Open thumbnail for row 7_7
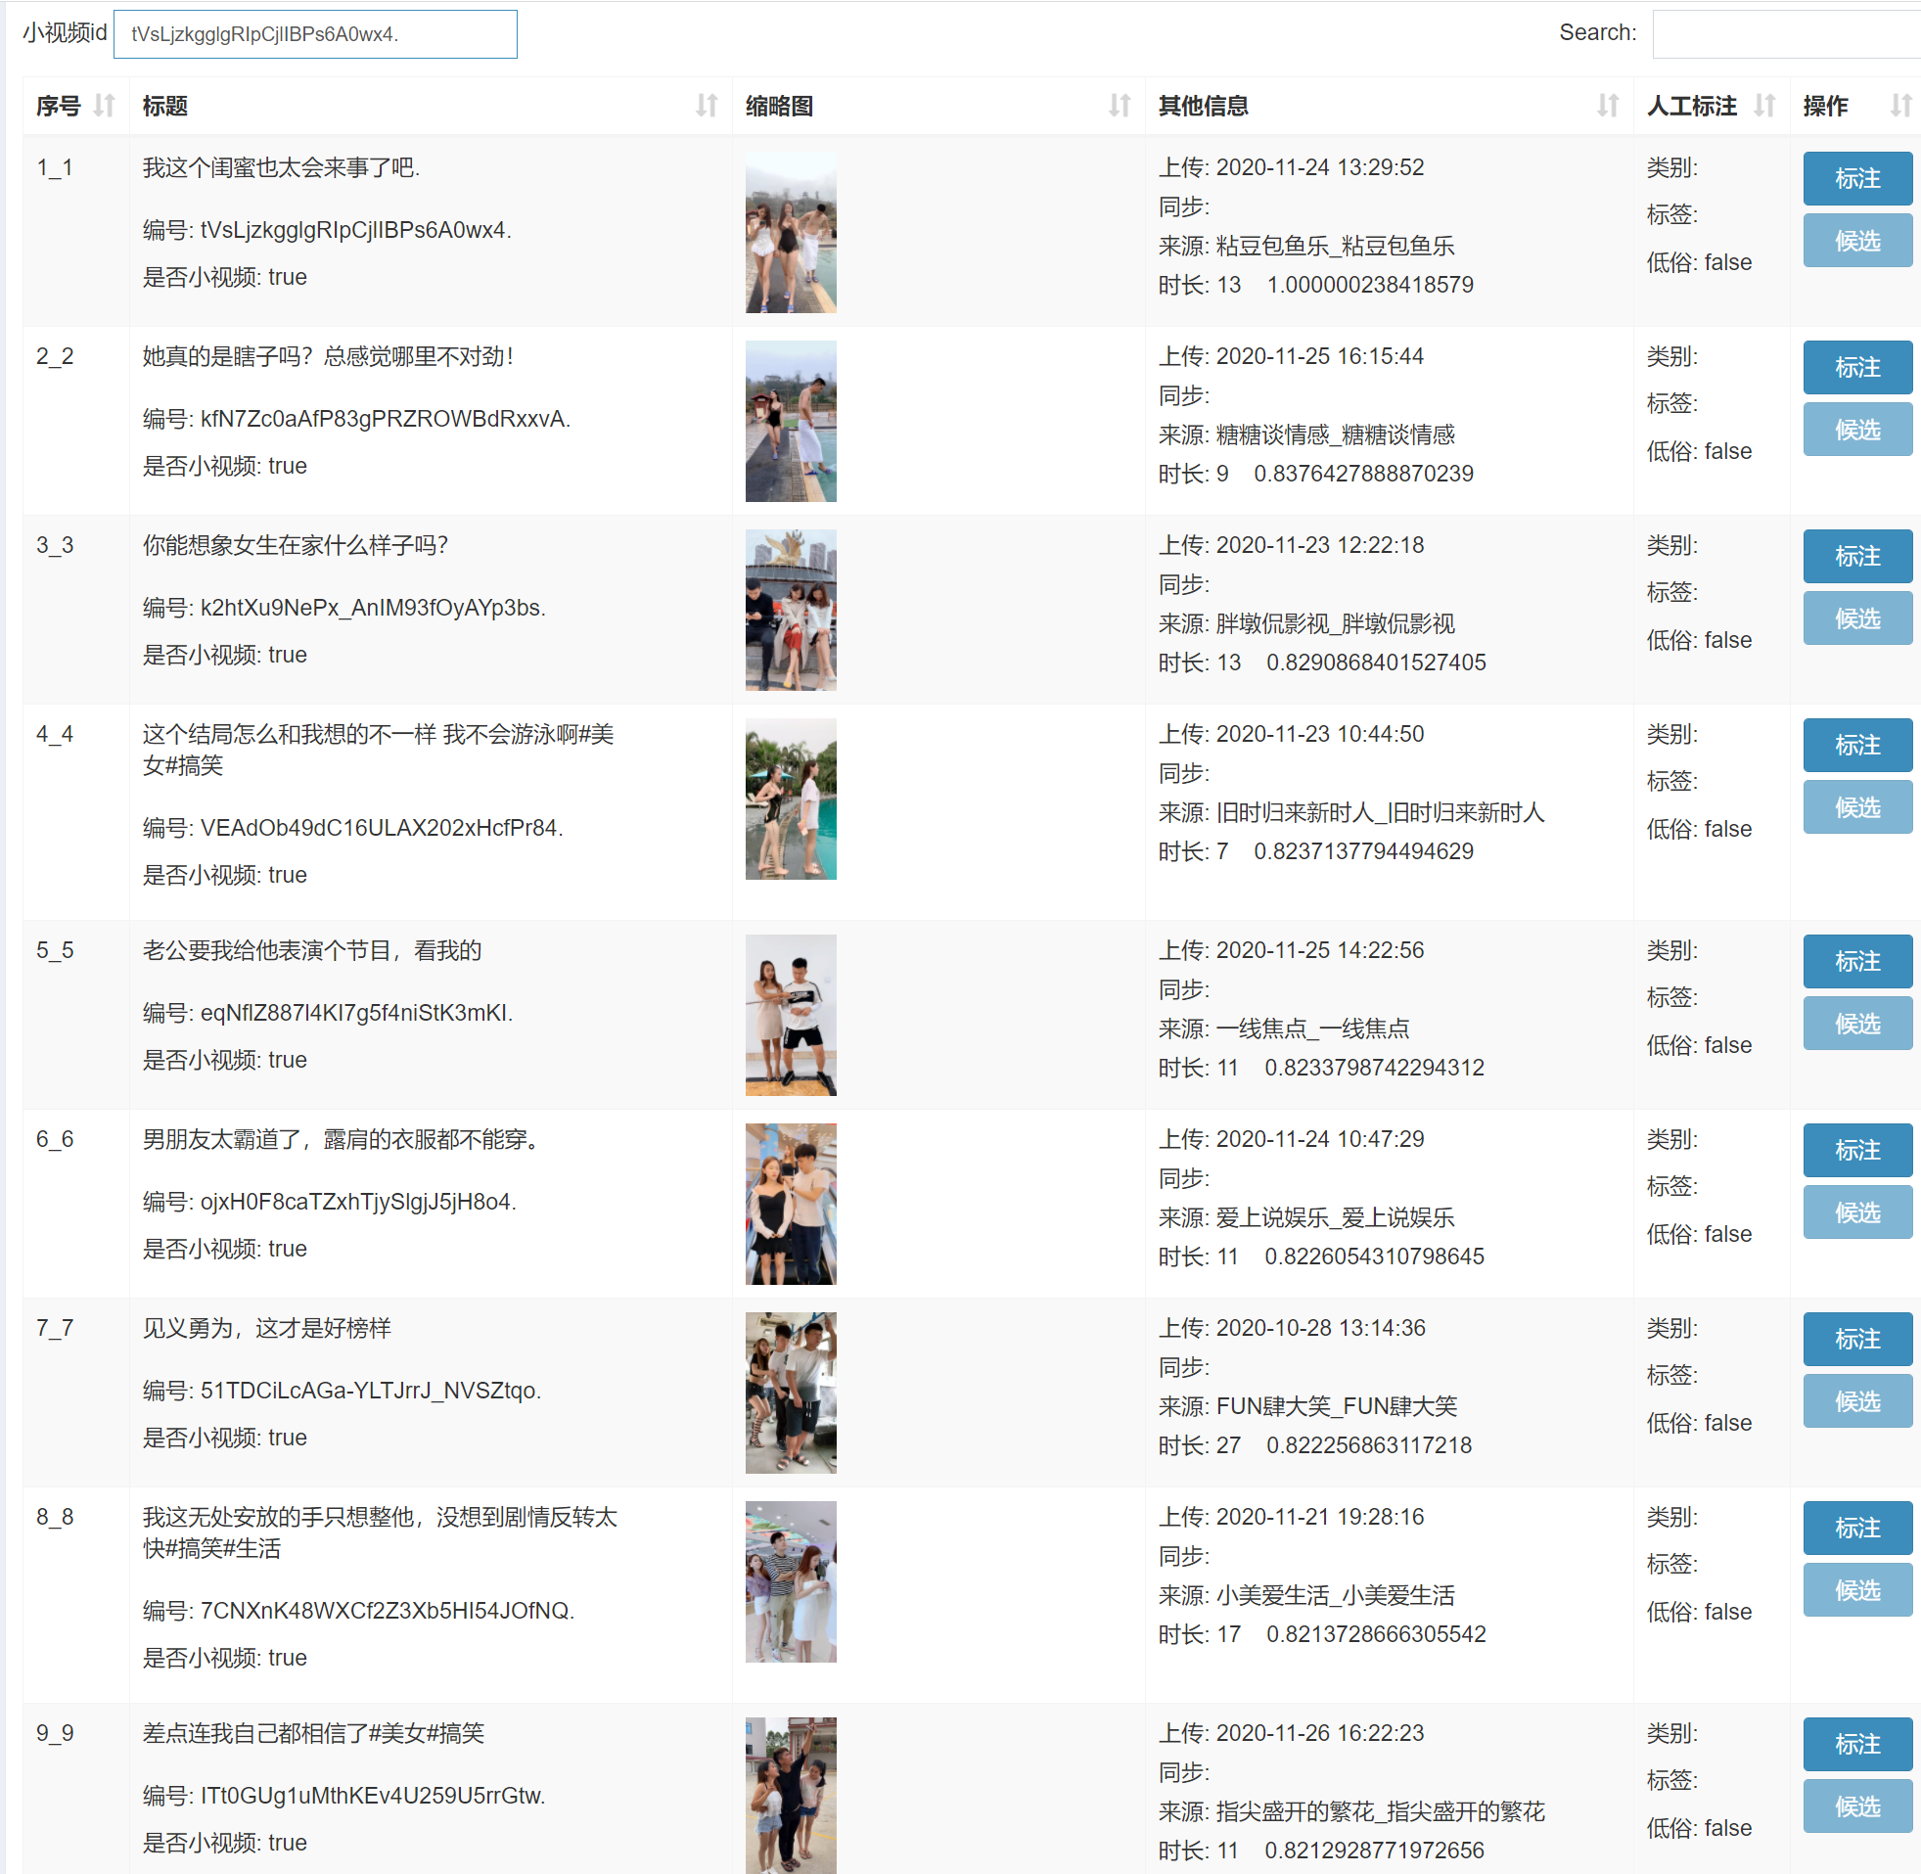This screenshot has height=1874, width=1921. [791, 1392]
